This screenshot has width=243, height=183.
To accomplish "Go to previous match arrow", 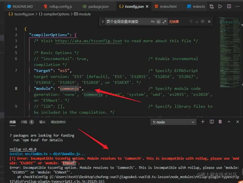I will point(191,21).
